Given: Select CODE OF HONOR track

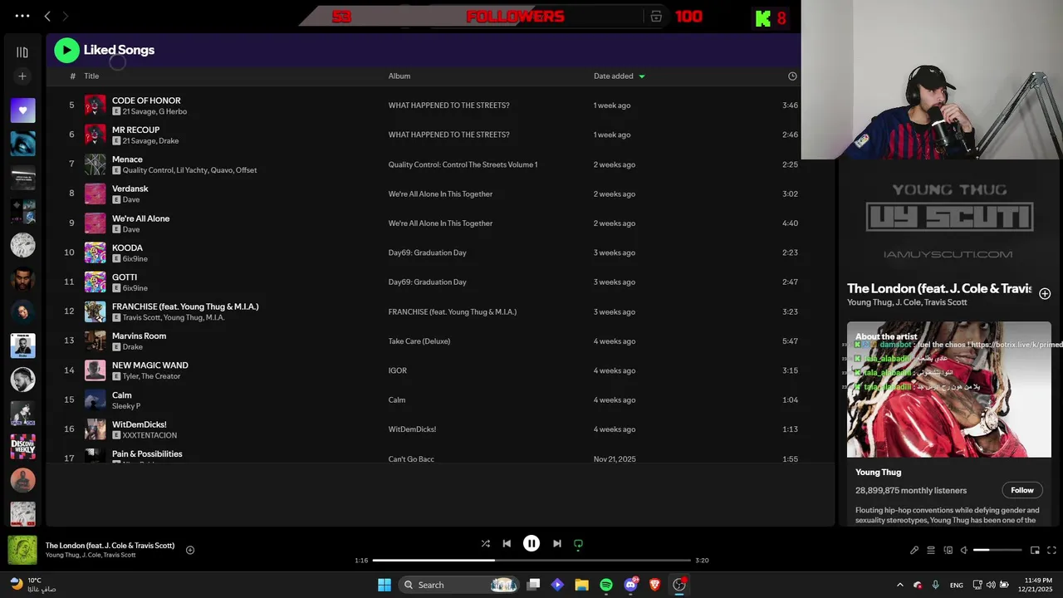Looking at the screenshot, I should coord(146,100).
